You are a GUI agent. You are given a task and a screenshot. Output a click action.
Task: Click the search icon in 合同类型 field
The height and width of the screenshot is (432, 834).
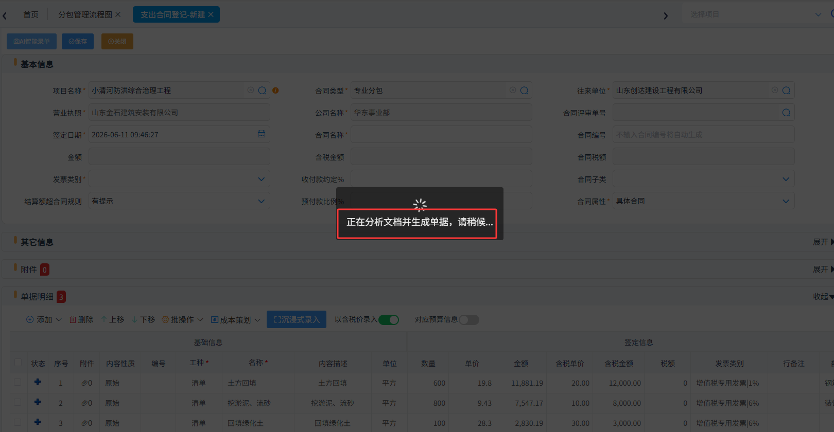pyautogui.click(x=524, y=91)
